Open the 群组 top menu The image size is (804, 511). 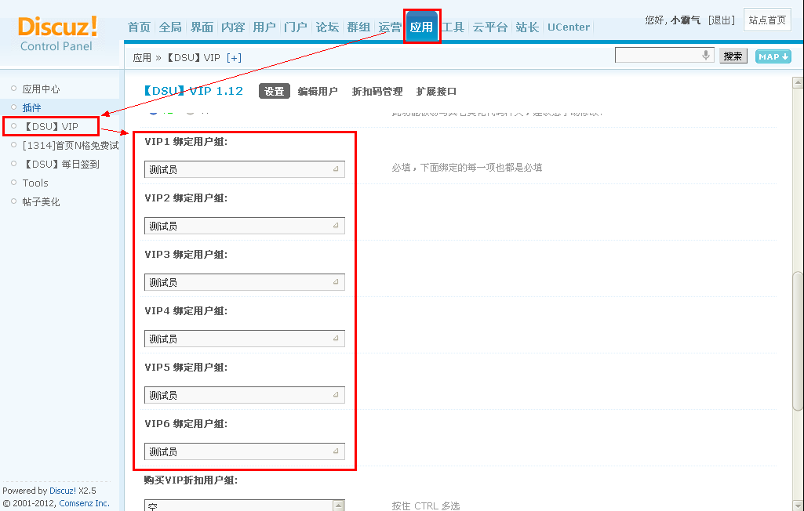[358, 27]
